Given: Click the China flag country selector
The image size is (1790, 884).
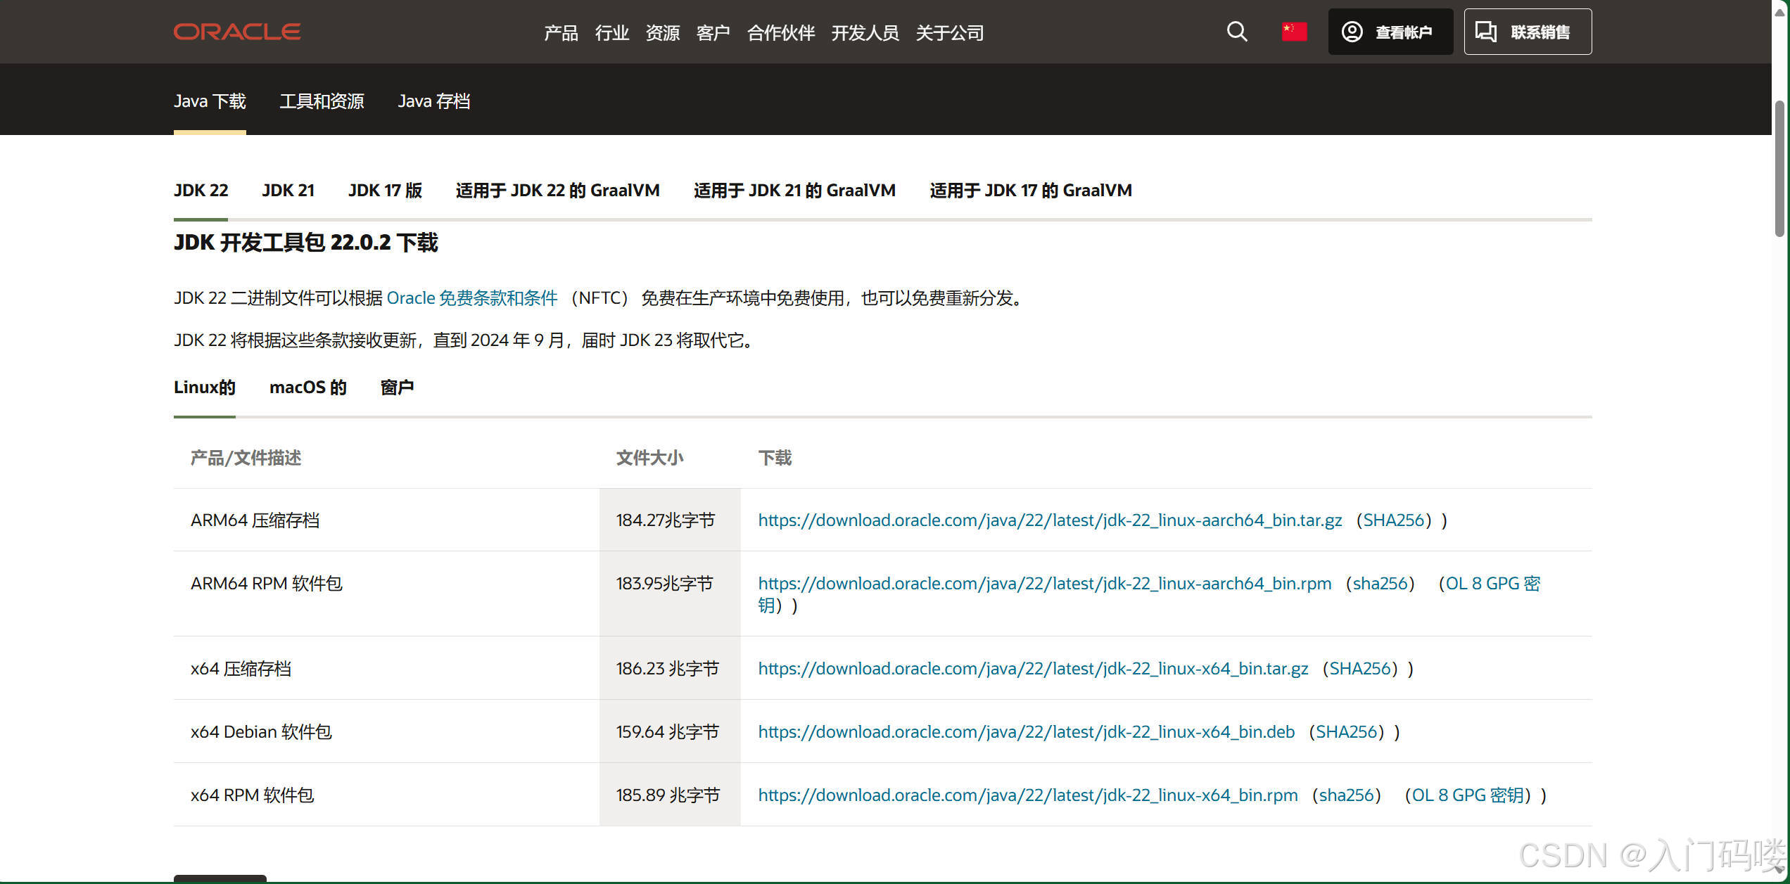Looking at the screenshot, I should tap(1293, 32).
